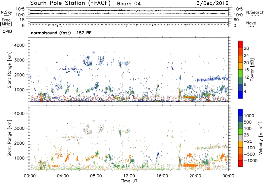Viewport: 264px width, 183px height.
Task: Click the date '13/Dec/2016'
Action: 211,3
